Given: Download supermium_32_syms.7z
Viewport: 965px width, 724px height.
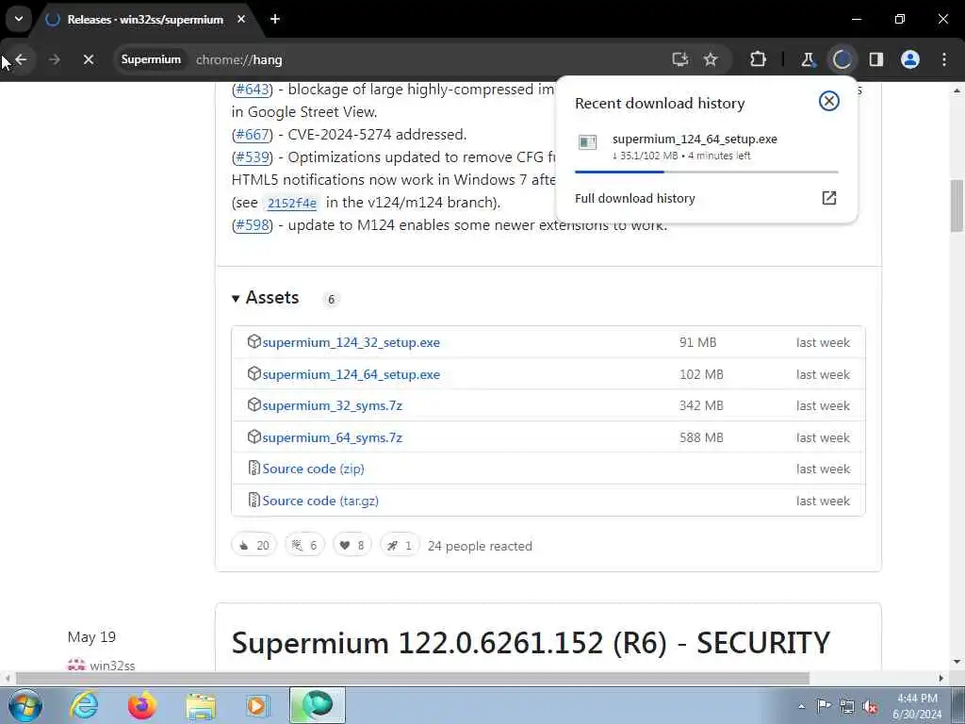Looking at the screenshot, I should 333,405.
